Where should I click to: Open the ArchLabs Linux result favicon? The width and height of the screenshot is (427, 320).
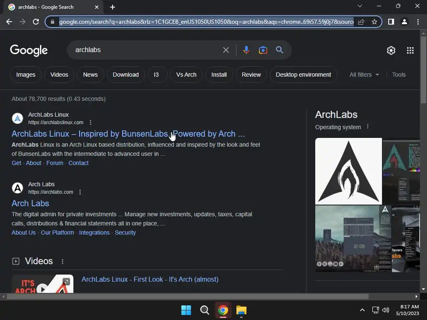(18, 118)
